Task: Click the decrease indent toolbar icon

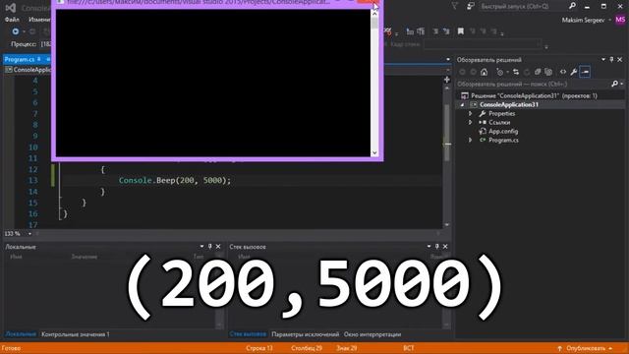Action: (x=410, y=31)
